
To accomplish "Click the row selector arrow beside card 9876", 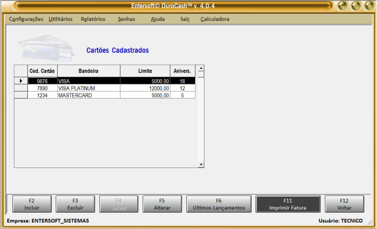I will (x=20, y=81).
